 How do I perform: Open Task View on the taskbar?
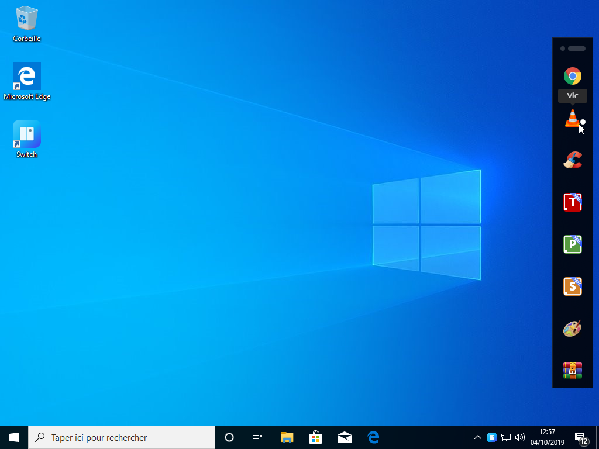tap(257, 437)
